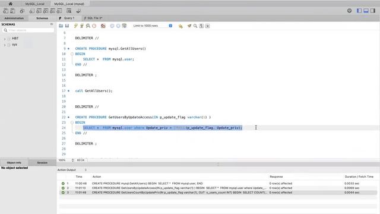380x214 pixels.
Task: Create a new stored procedure toolbar icon
Action: click(x=52, y=11)
